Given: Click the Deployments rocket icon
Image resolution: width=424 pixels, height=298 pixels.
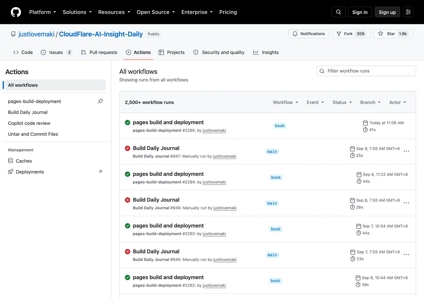Looking at the screenshot, I should pos(11,172).
